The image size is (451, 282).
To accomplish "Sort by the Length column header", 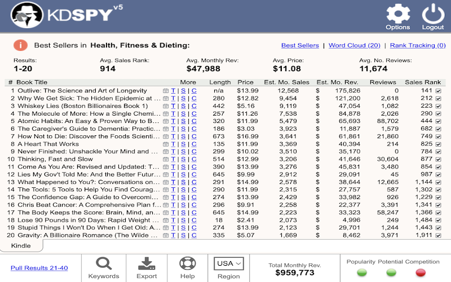I will click(x=220, y=82).
